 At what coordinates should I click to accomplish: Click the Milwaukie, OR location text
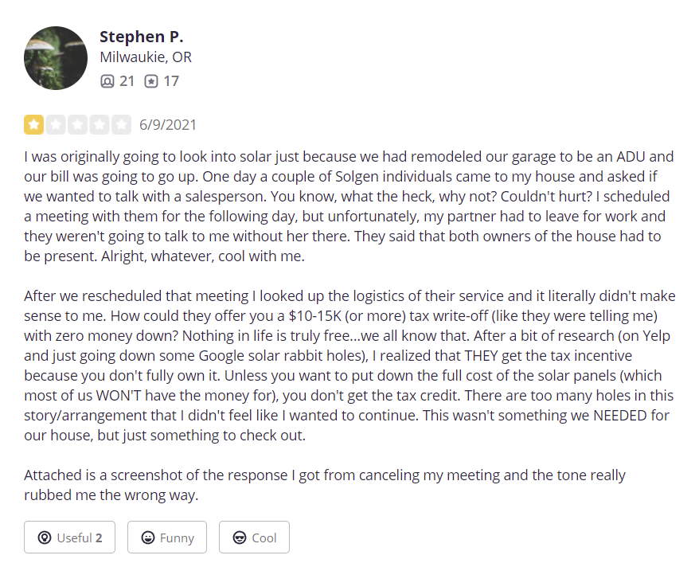click(x=146, y=57)
